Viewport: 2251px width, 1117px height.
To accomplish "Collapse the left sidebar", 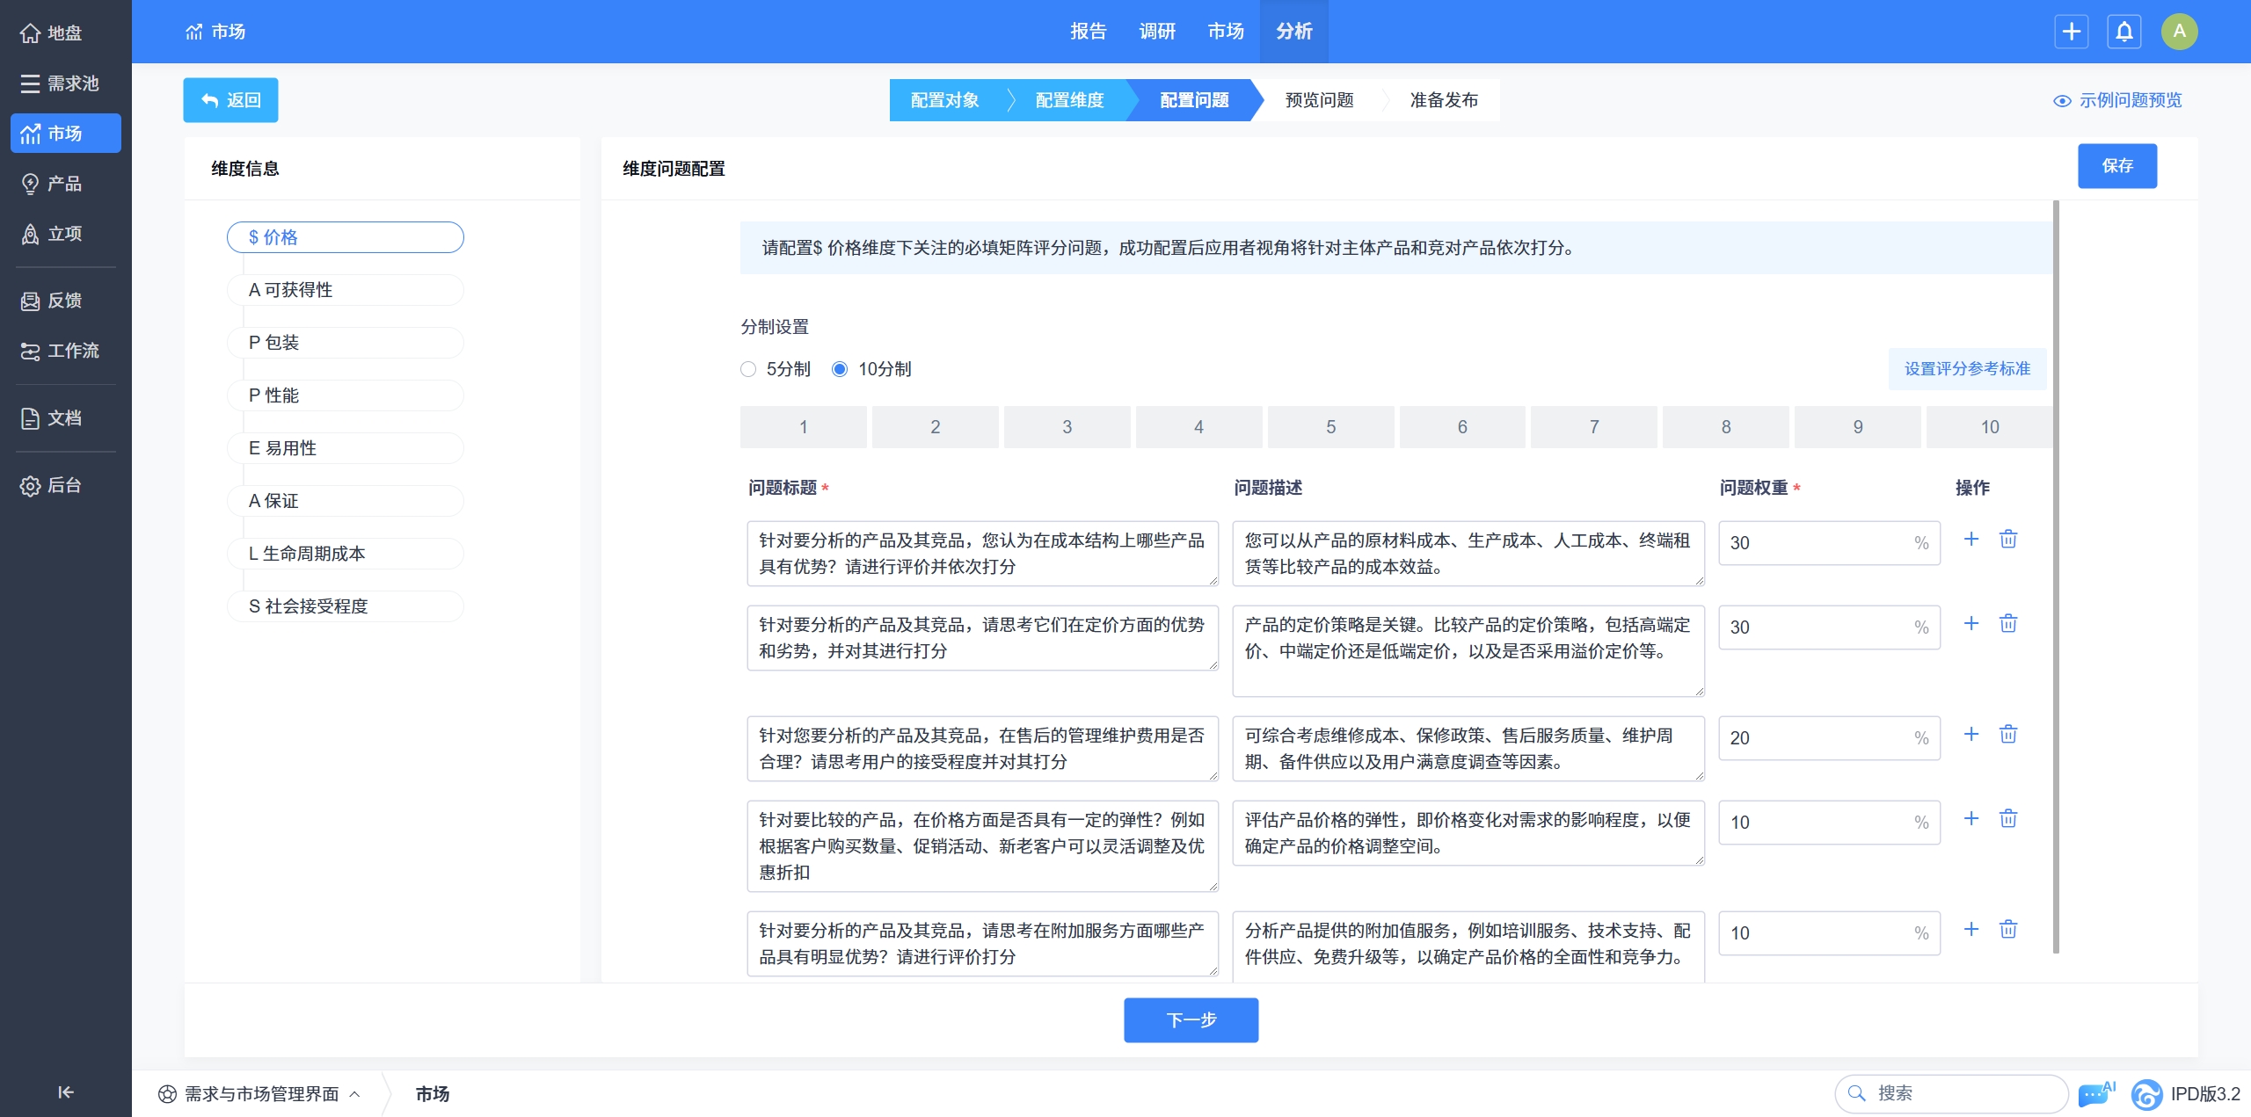I will (x=65, y=1092).
